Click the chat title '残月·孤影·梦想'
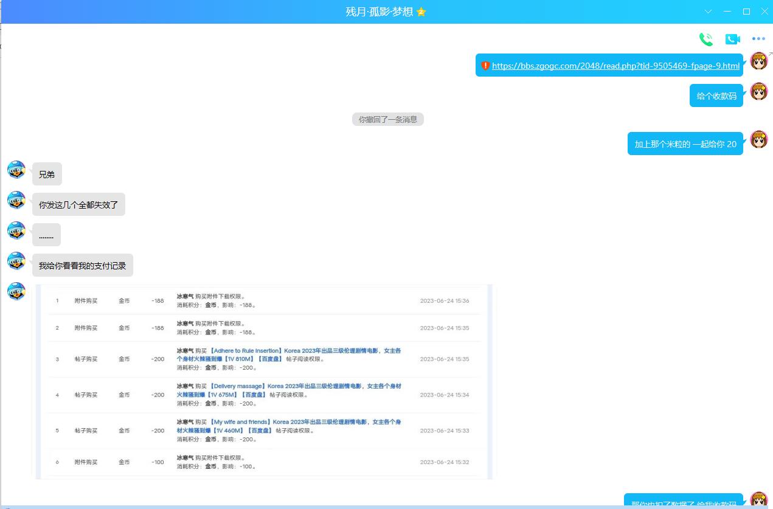This screenshot has width=773, height=509. 380,12
